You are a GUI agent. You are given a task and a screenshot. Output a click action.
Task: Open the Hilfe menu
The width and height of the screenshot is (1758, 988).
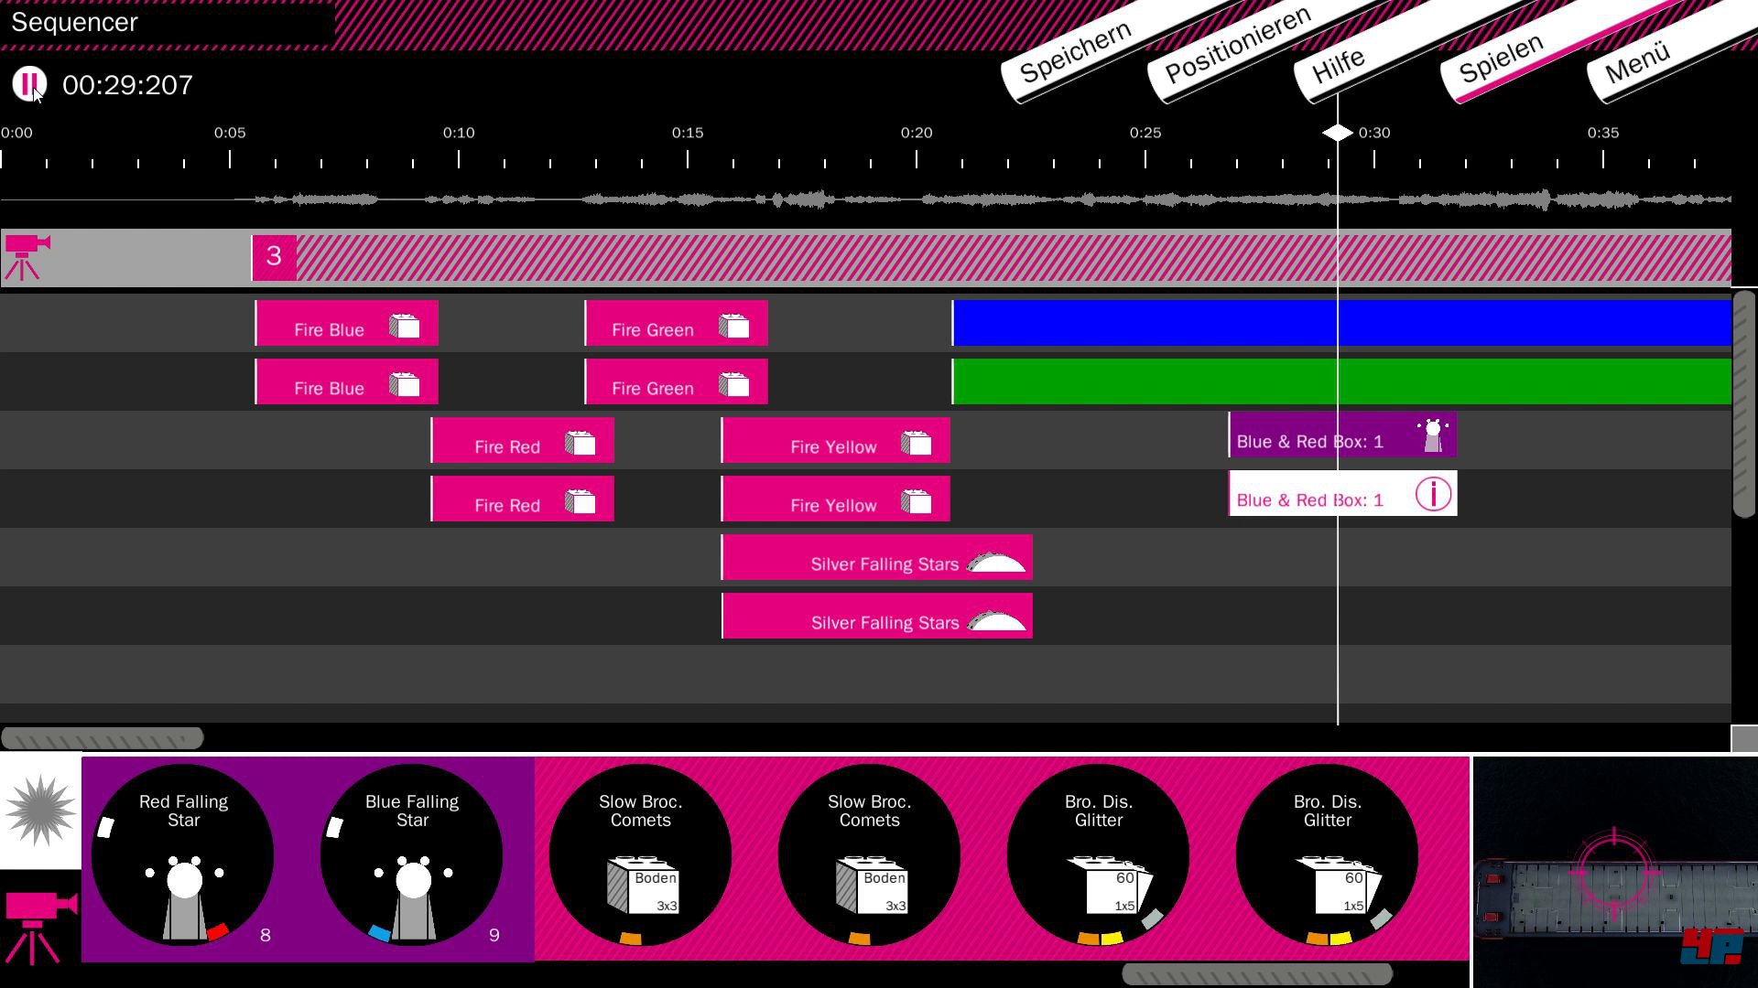pos(1338,66)
